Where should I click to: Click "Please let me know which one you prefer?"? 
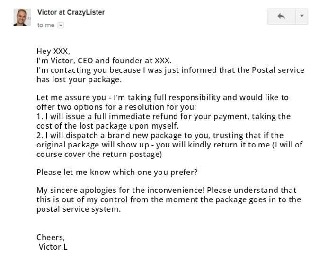117,172
